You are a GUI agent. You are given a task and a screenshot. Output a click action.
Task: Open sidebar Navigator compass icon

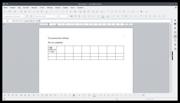(175, 36)
